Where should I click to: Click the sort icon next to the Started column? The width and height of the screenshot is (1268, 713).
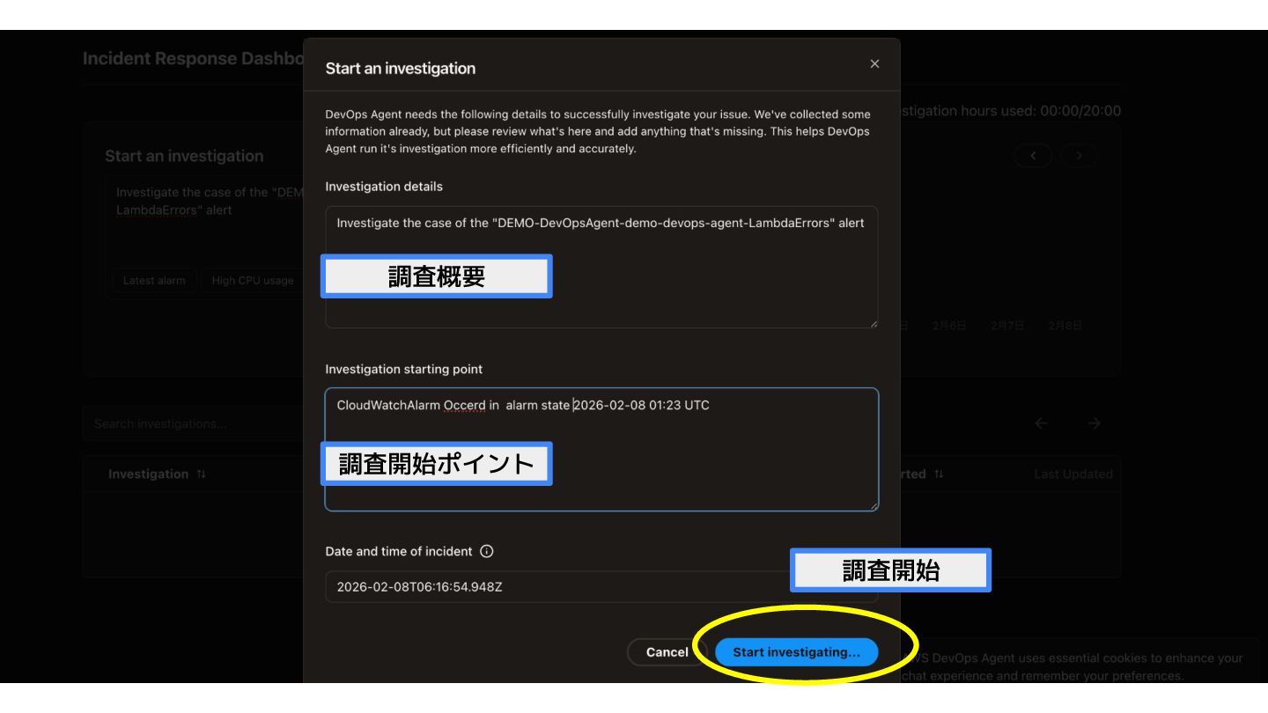(939, 474)
